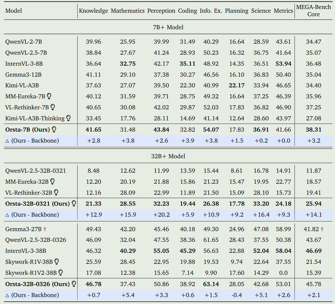Click the lightbulb icon next to VL-Rethinker-32B
This screenshot has width=335, height=304.
56,192
